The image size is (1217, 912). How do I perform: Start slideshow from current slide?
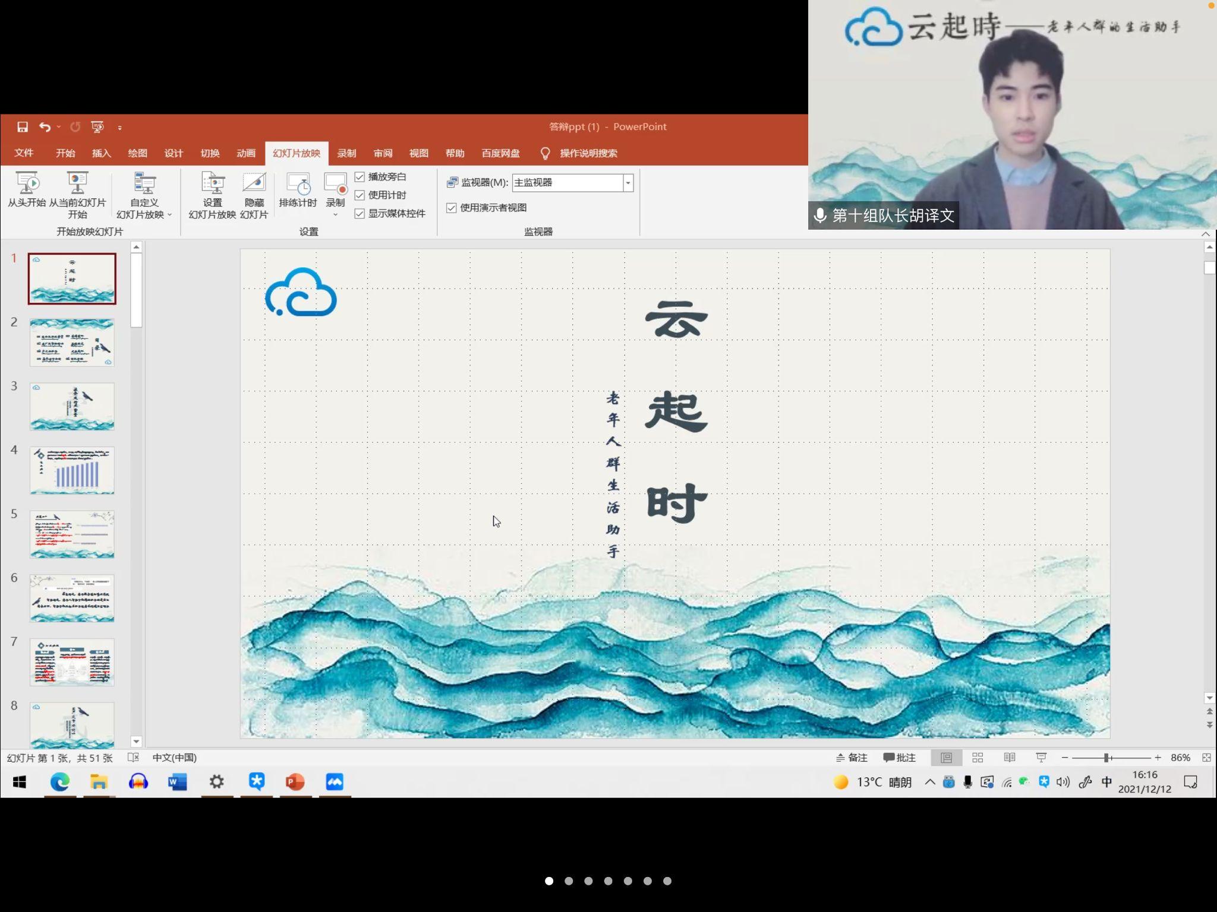(x=77, y=183)
